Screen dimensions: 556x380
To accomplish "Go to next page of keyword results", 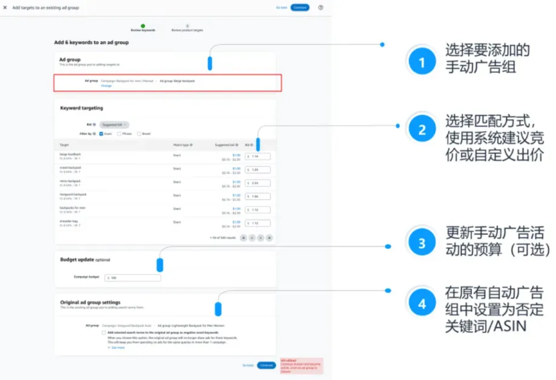I will coord(261,238).
